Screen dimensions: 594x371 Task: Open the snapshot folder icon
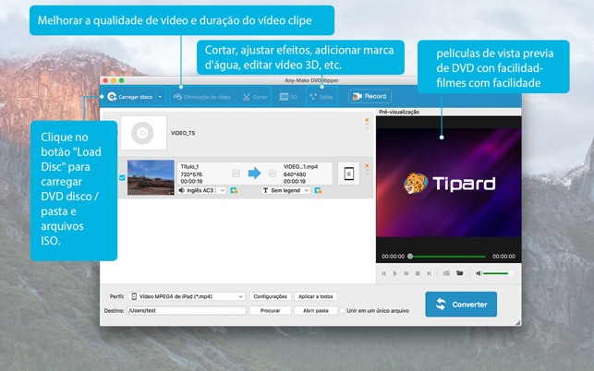coord(459,273)
